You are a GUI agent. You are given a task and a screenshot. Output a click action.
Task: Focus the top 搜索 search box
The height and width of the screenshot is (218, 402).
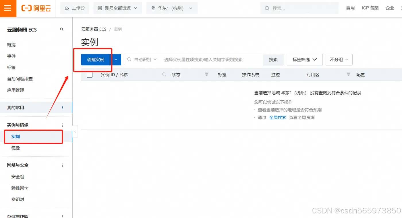click(x=299, y=8)
